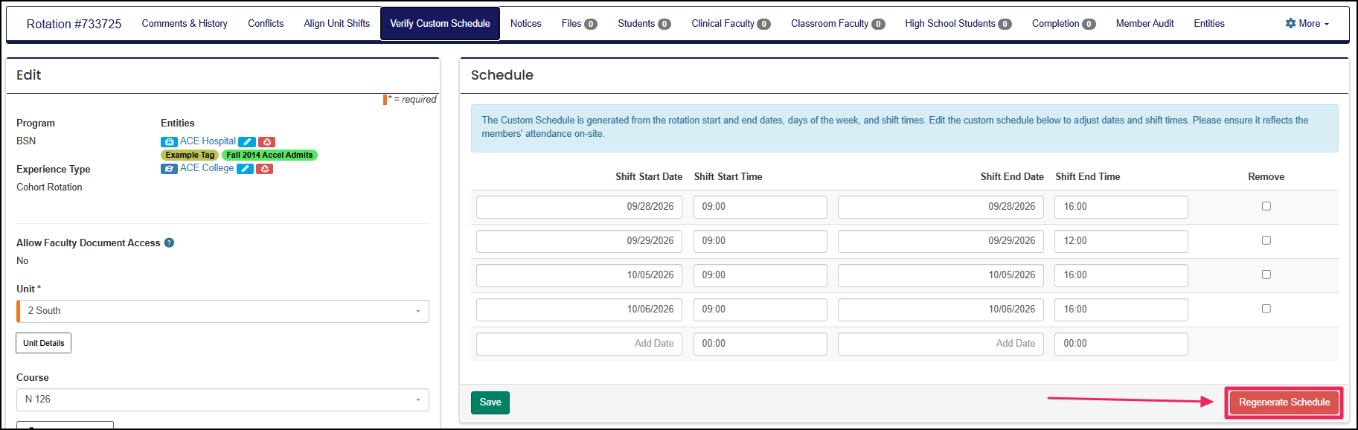The width and height of the screenshot is (1358, 430).
Task: Go to the Notices tab
Action: click(x=525, y=24)
